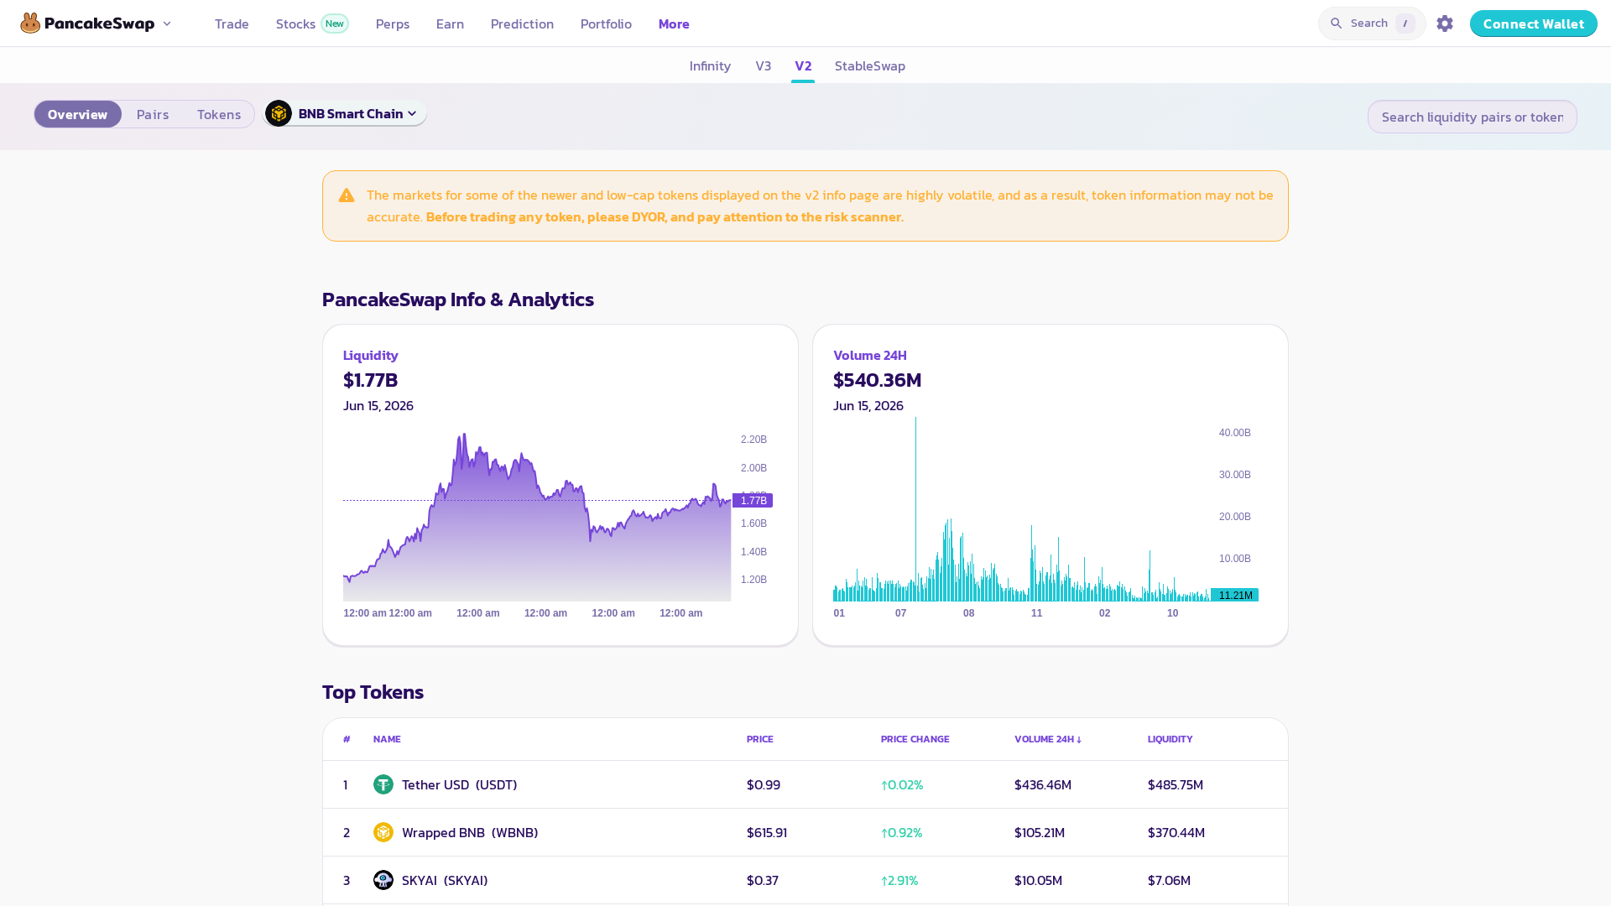Click the Tether USD token icon

point(383,784)
